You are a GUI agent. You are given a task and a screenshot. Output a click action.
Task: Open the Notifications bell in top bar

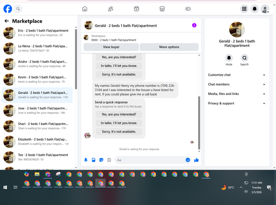254,9
